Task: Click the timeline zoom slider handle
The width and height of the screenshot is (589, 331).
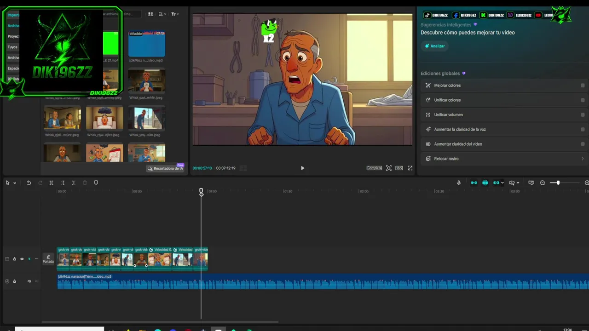Action: coord(558,183)
